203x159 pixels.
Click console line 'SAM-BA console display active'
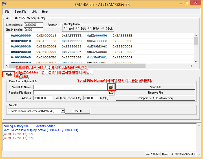tap(40, 130)
